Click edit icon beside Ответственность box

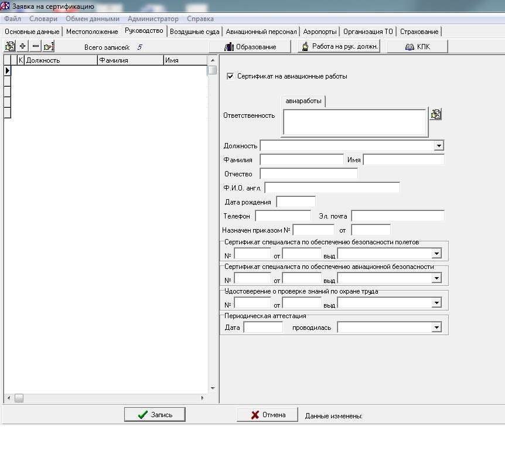click(x=435, y=115)
